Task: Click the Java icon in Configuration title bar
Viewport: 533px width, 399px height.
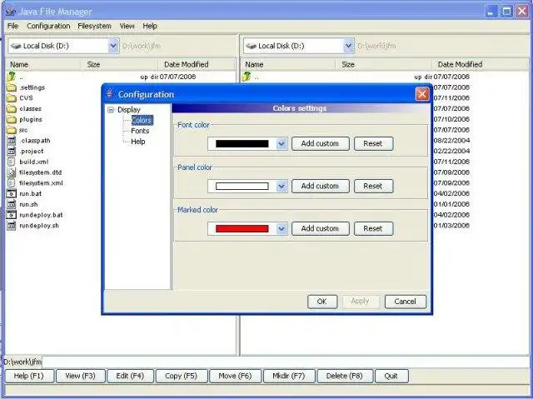Action: tap(109, 93)
